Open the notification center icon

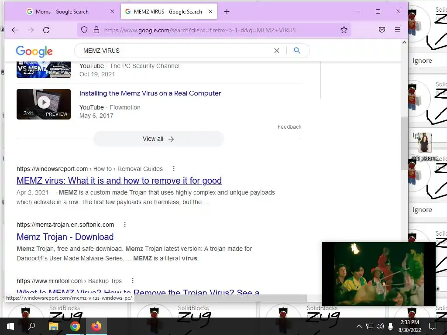point(433,326)
